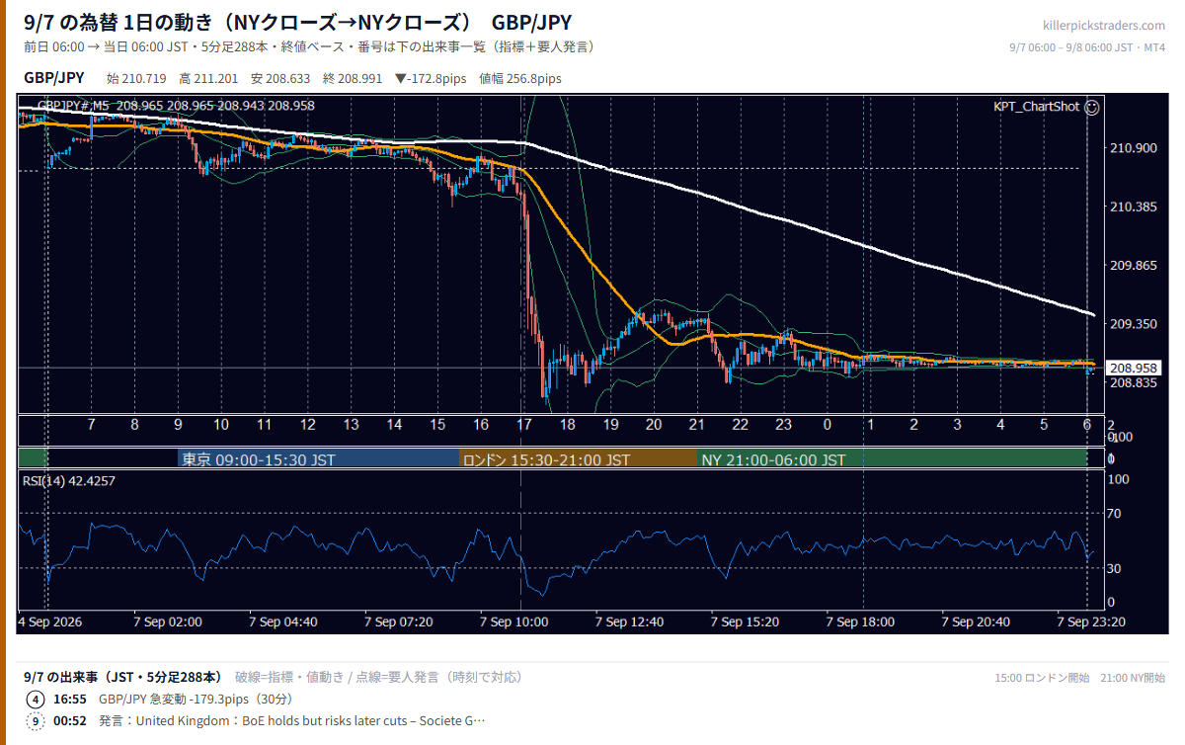Image resolution: width=1185 pixels, height=745 pixels.
Task: Click the NY 21:00-06:00 JST session bar
Action: click(892, 459)
